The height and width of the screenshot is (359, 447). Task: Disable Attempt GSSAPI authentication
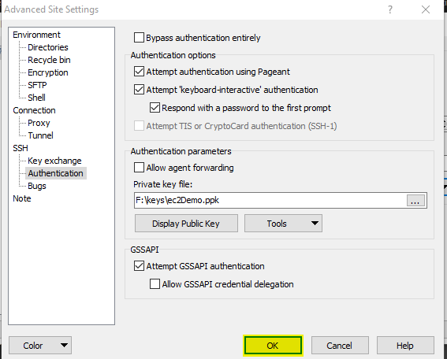(x=139, y=266)
